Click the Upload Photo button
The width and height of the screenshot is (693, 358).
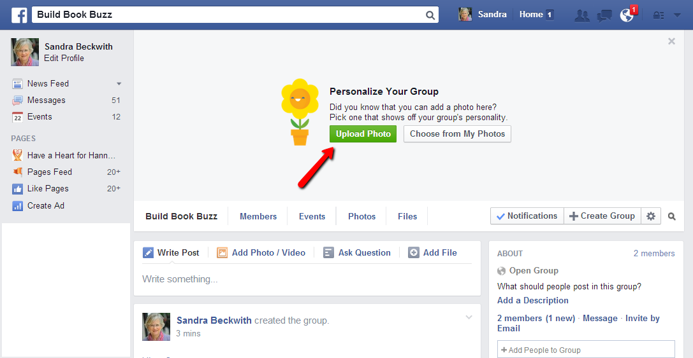363,134
